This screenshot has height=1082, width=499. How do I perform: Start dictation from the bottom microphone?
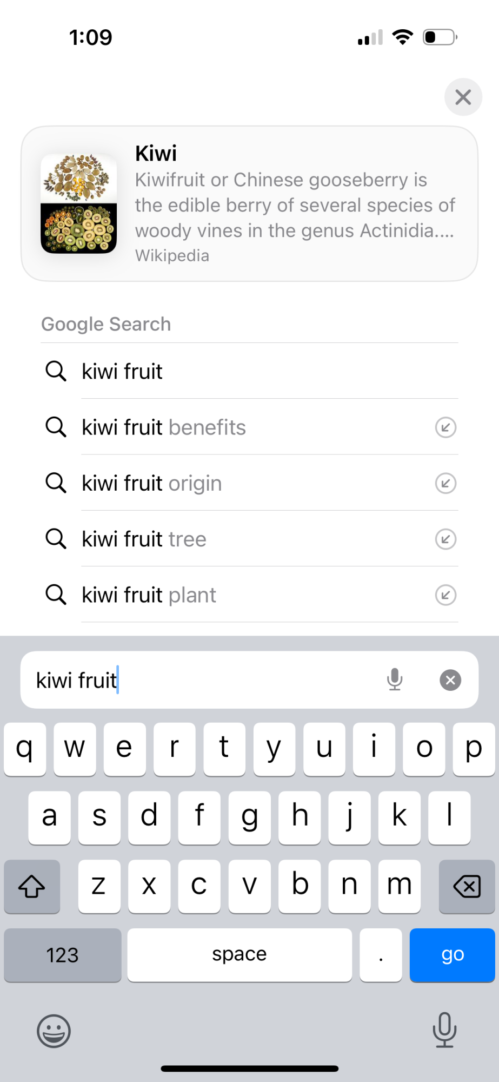[x=444, y=1030]
